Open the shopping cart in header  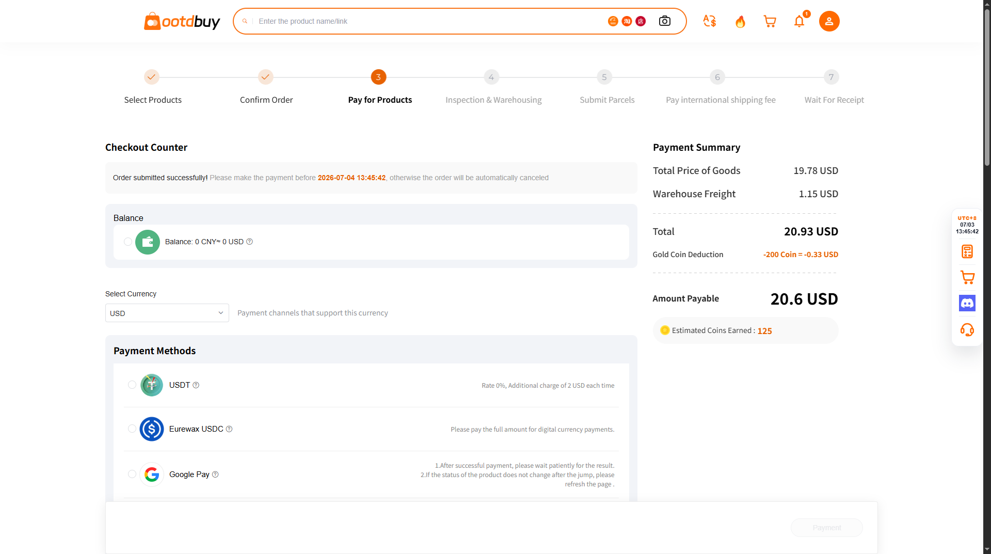coord(770,21)
